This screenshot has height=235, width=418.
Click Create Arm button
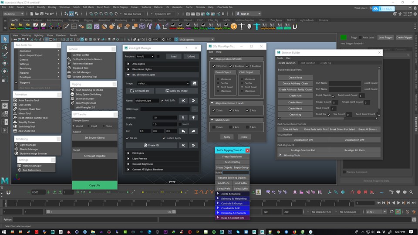pyautogui.click(x=295, y=95)
